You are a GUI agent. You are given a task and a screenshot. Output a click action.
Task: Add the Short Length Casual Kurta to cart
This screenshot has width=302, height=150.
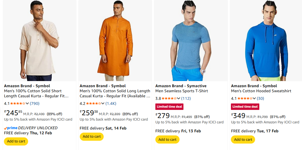tap(16, 141)
